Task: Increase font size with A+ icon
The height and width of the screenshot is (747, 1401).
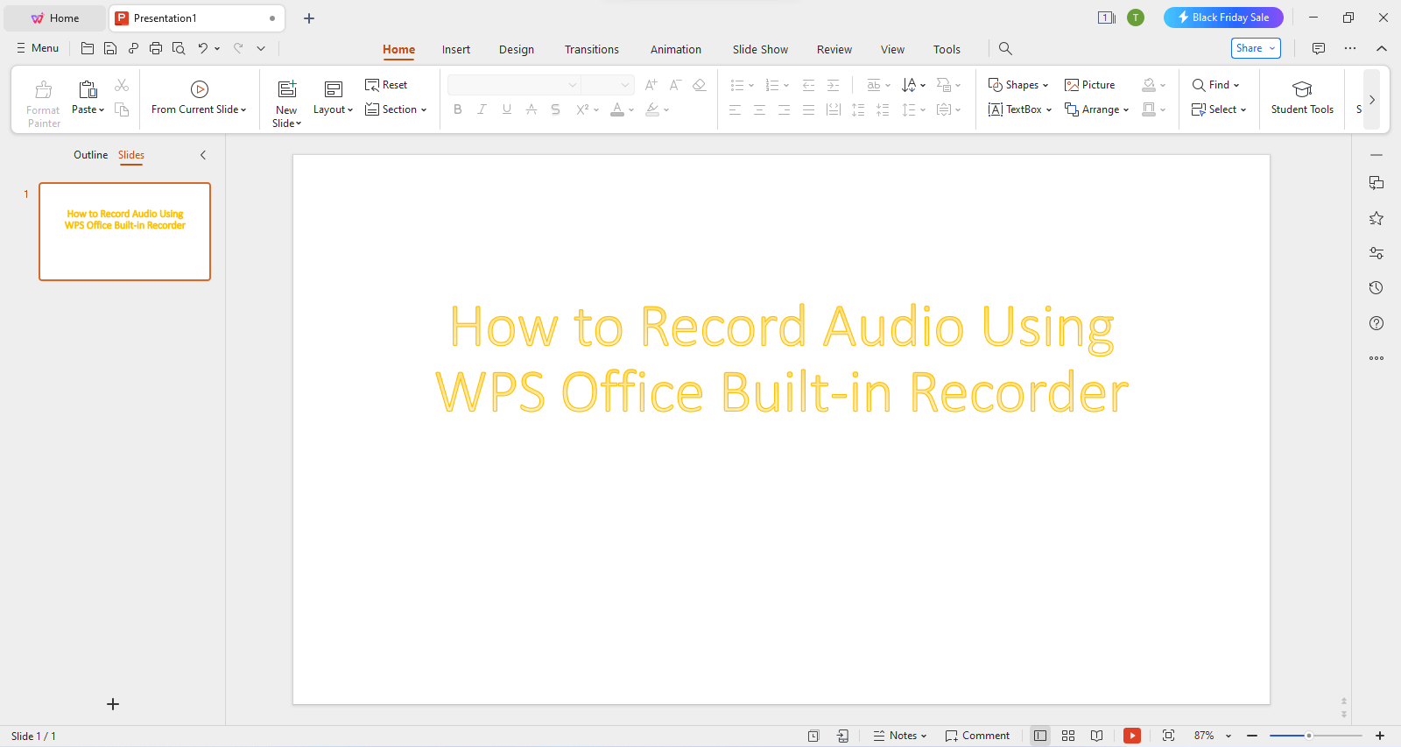Action: coord(651,85)
